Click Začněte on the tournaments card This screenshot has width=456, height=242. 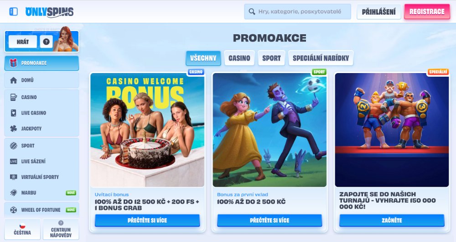pyautogui.click(x=392, y=221)
